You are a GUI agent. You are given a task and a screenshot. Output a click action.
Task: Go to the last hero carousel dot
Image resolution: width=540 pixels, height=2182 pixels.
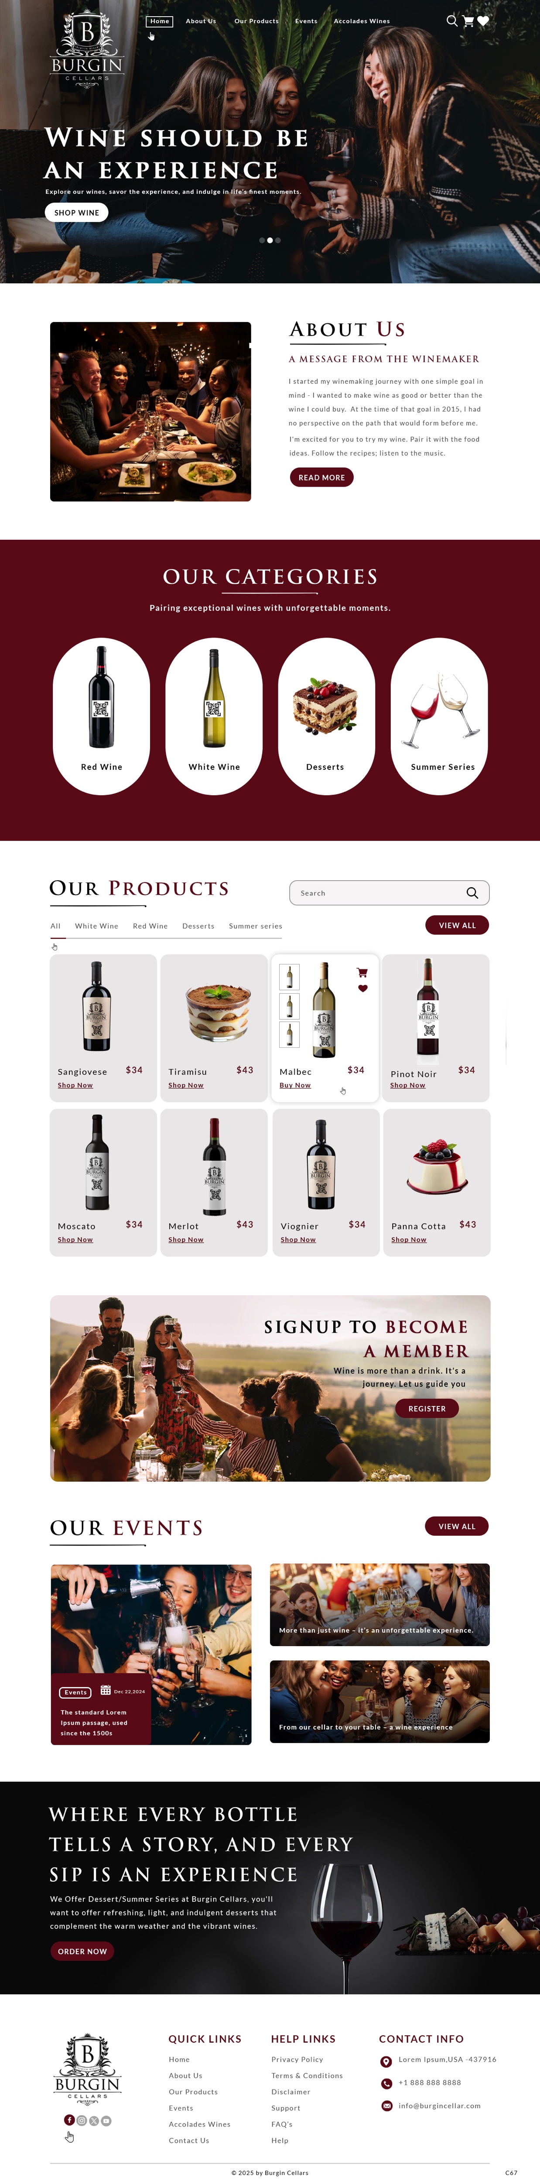pos(277,240)
